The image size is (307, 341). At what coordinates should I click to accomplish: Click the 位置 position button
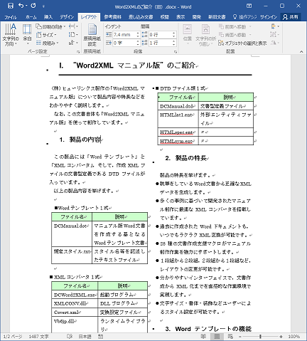[188, 35]
